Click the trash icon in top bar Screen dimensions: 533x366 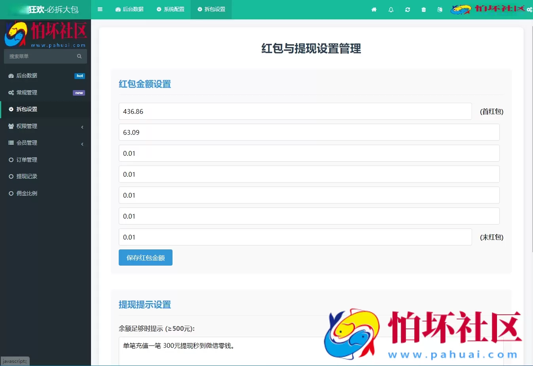(423, 9)
